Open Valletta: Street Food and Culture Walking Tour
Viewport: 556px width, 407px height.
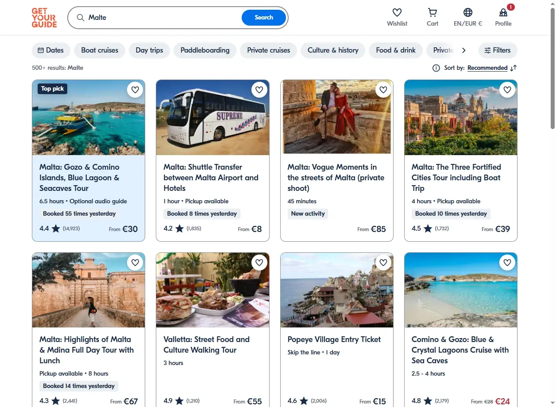pos(207,345)
